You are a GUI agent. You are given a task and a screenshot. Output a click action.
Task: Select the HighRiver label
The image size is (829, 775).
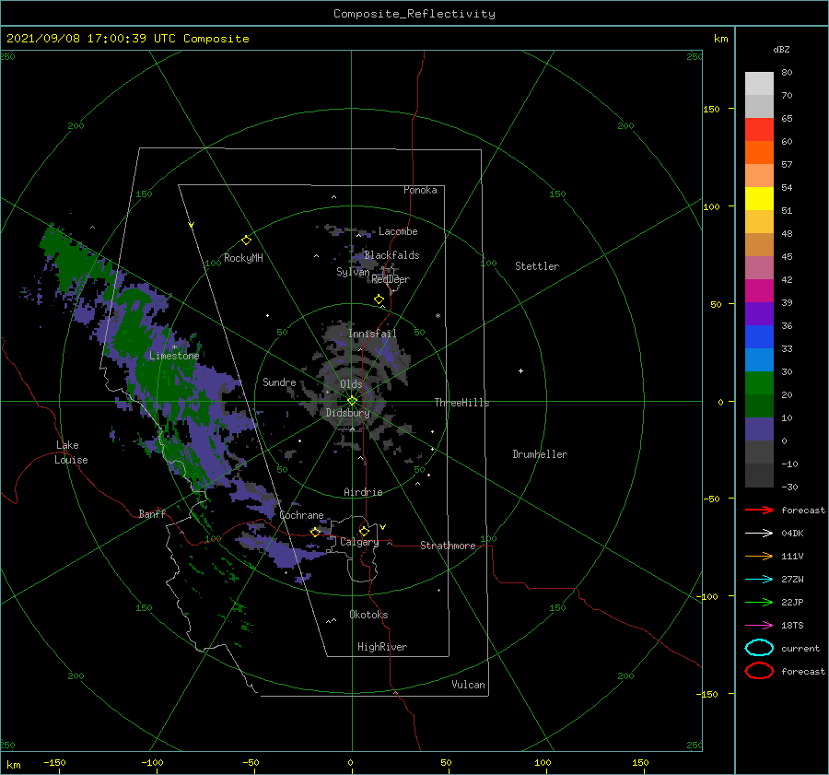[382, 647]
